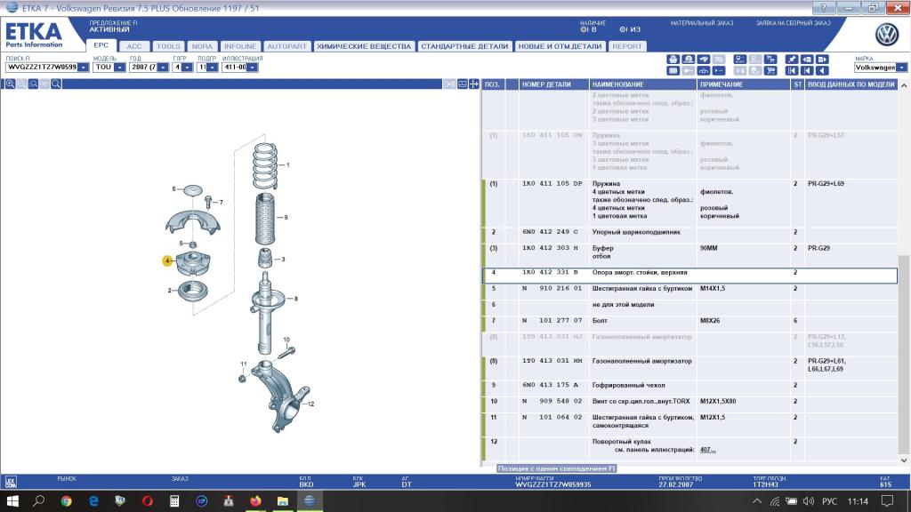Screen dimensions: 911x512
Task: Click the single left triangle back icon
Action: [822, 71]
